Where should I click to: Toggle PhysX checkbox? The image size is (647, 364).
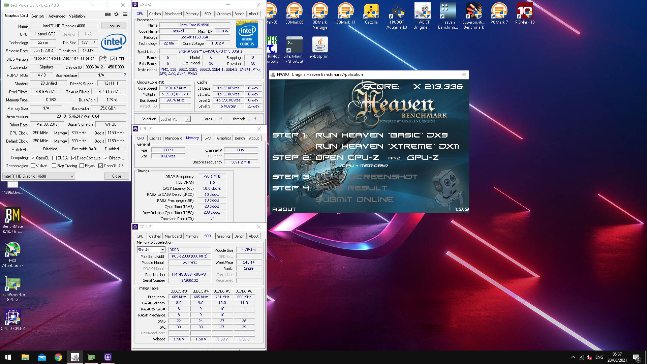click(x=82, y=165)
